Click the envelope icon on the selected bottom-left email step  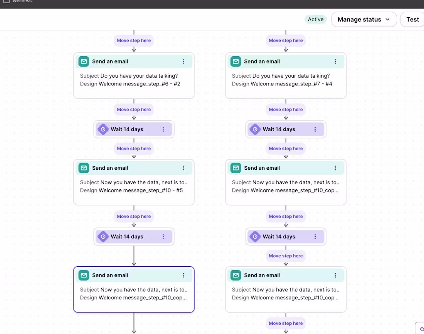pos(84,275)
